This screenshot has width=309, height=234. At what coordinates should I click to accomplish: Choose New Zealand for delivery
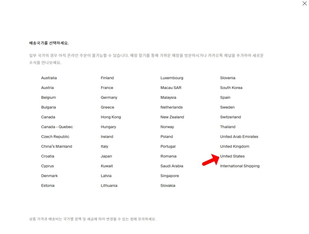point(172,117)
